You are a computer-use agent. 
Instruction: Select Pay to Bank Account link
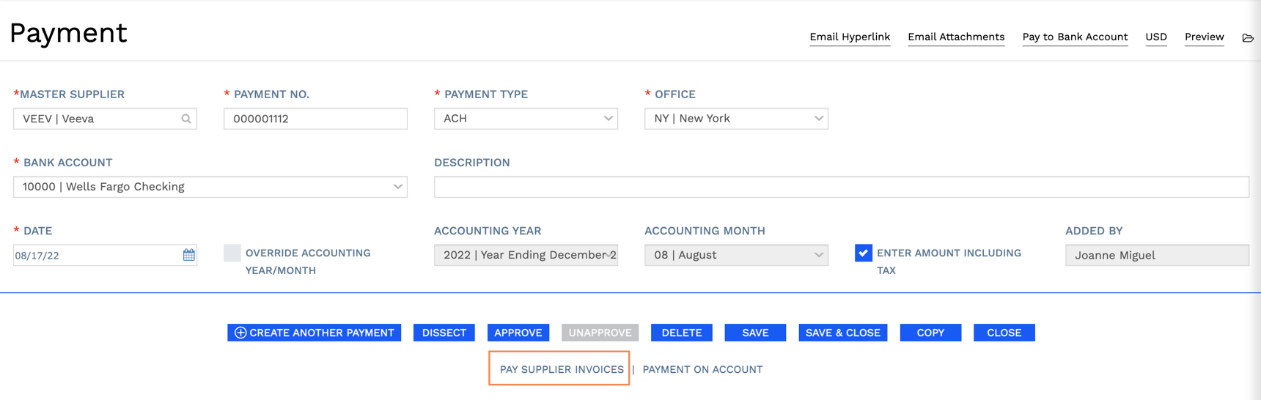pos(1075,37)
